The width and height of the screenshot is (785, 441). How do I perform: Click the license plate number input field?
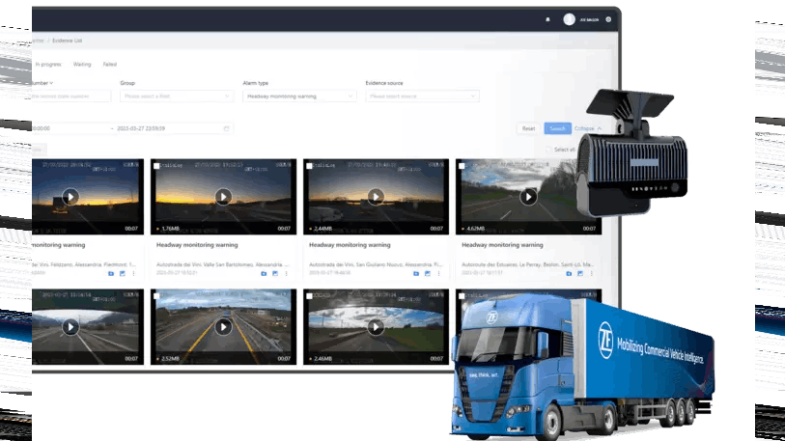(x=71, y=96)
